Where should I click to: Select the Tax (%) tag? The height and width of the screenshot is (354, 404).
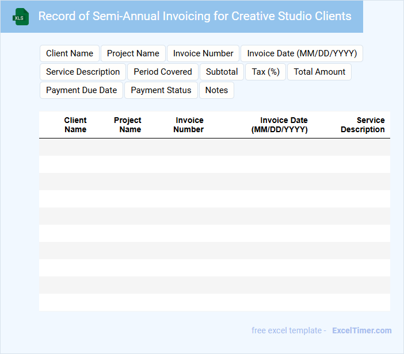[265, 72]
